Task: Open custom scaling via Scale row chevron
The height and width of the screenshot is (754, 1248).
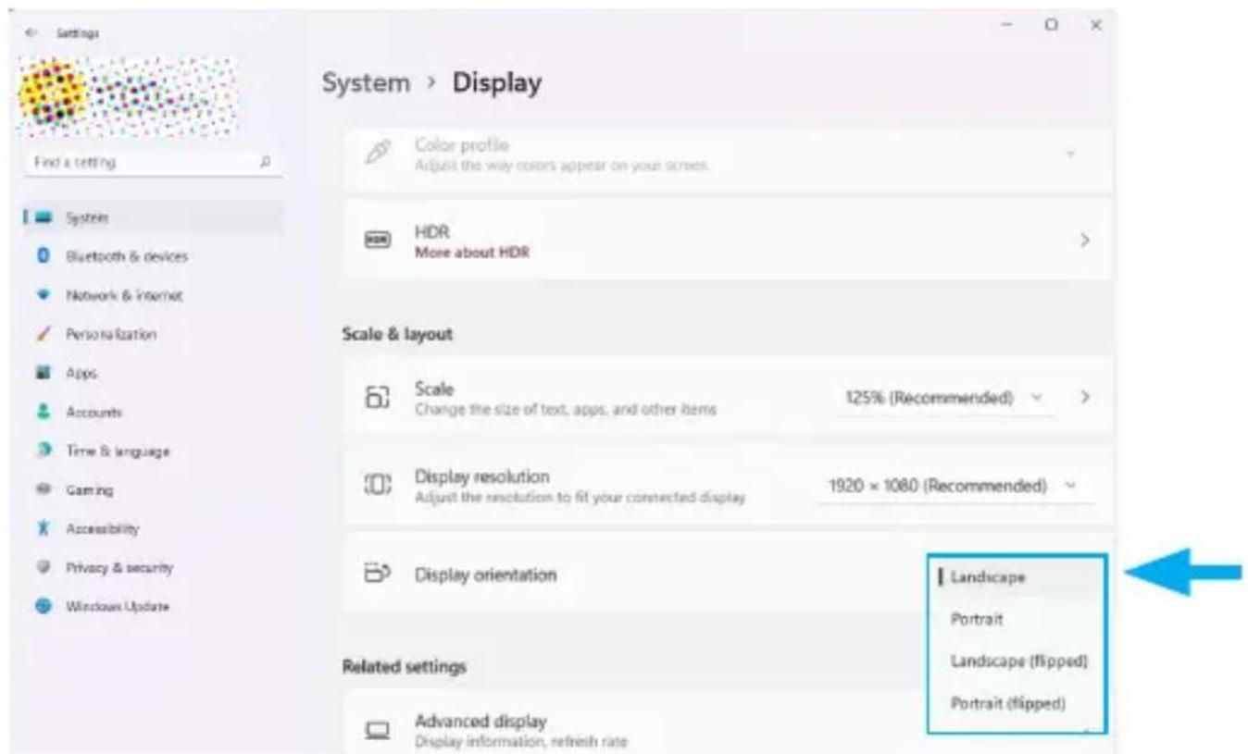Action: (1085, 397)
